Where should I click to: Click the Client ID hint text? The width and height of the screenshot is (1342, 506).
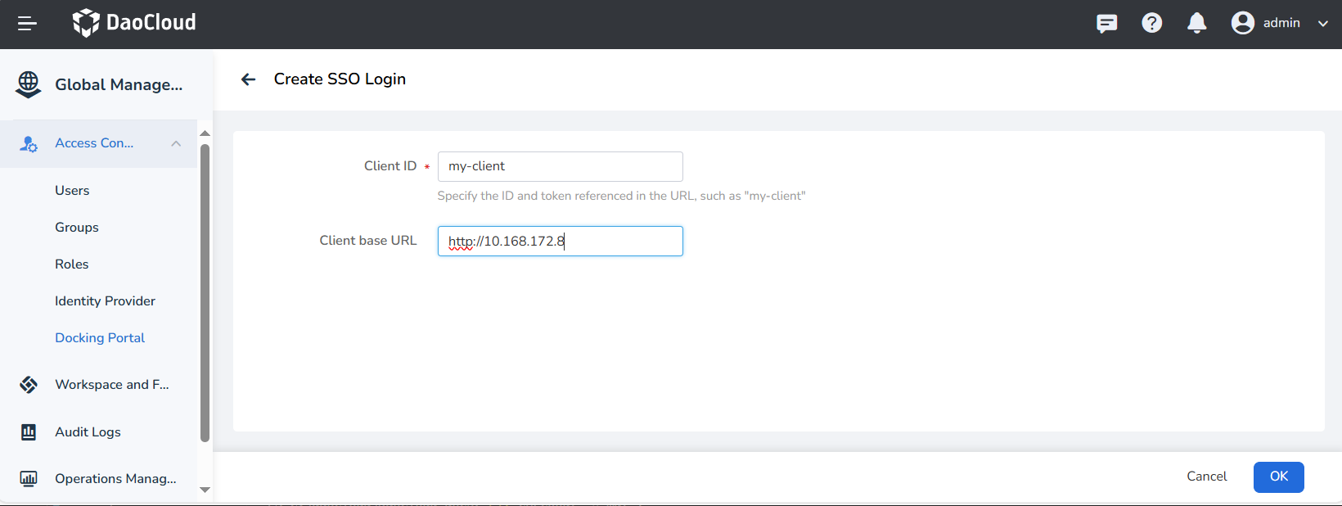pos(621,196)
